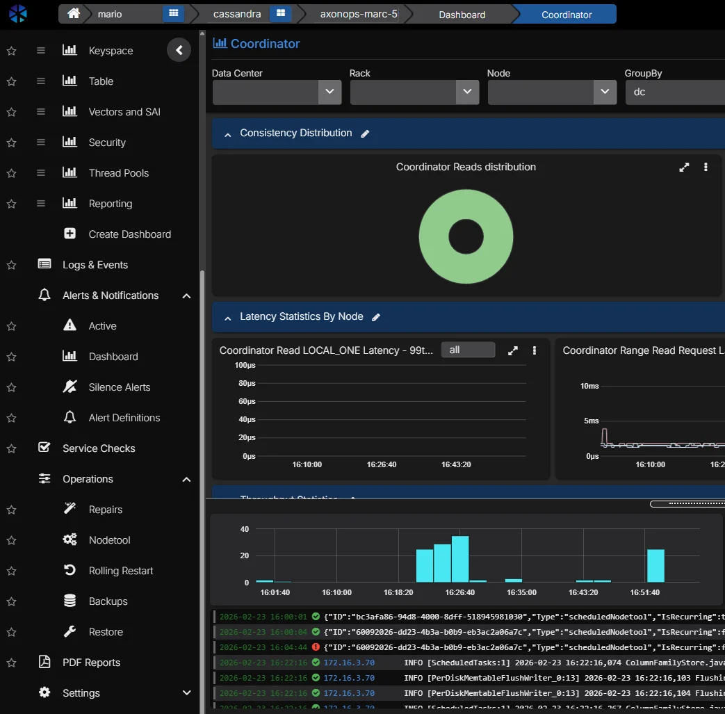Select the Repairs wrench icon in the sidebar
Screen dimensions: 725x714
(70, 509)
